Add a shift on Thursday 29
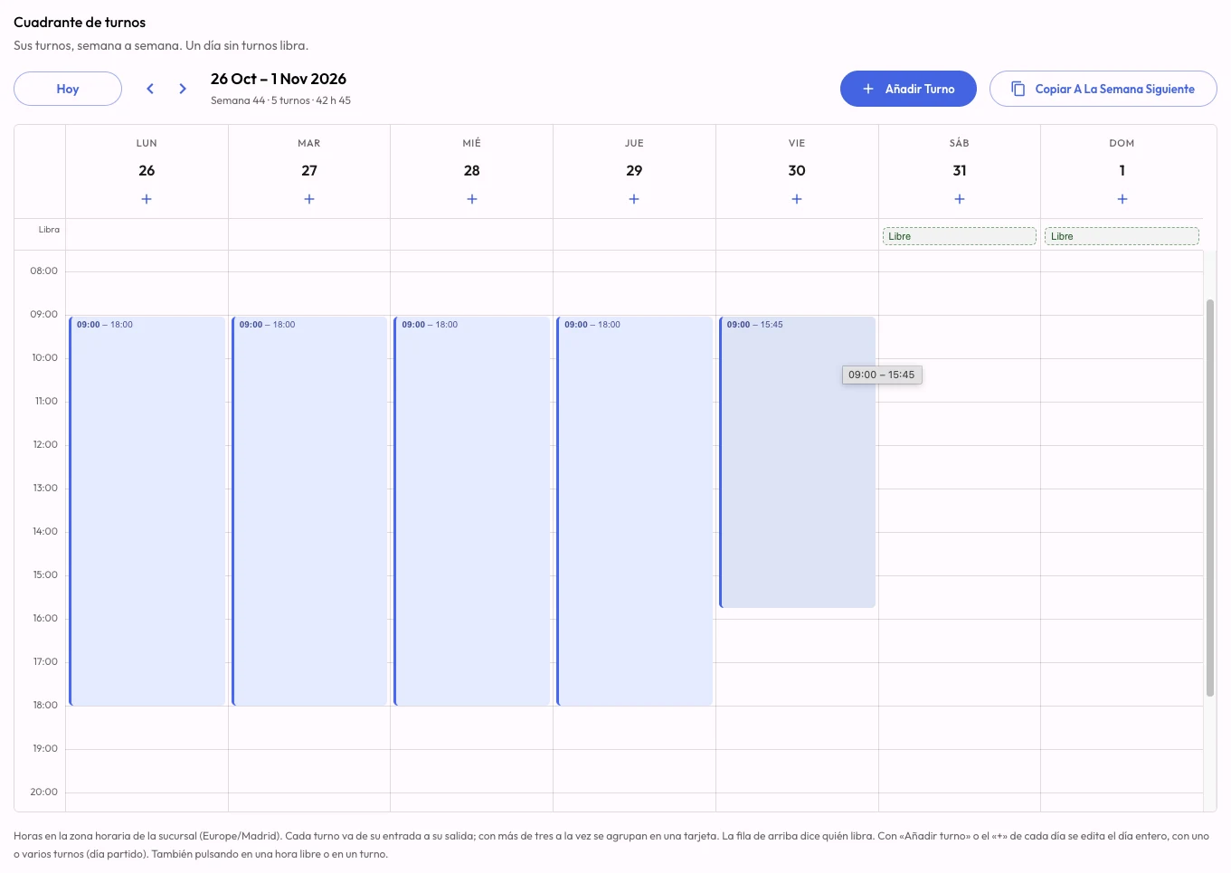 point(634,199)
